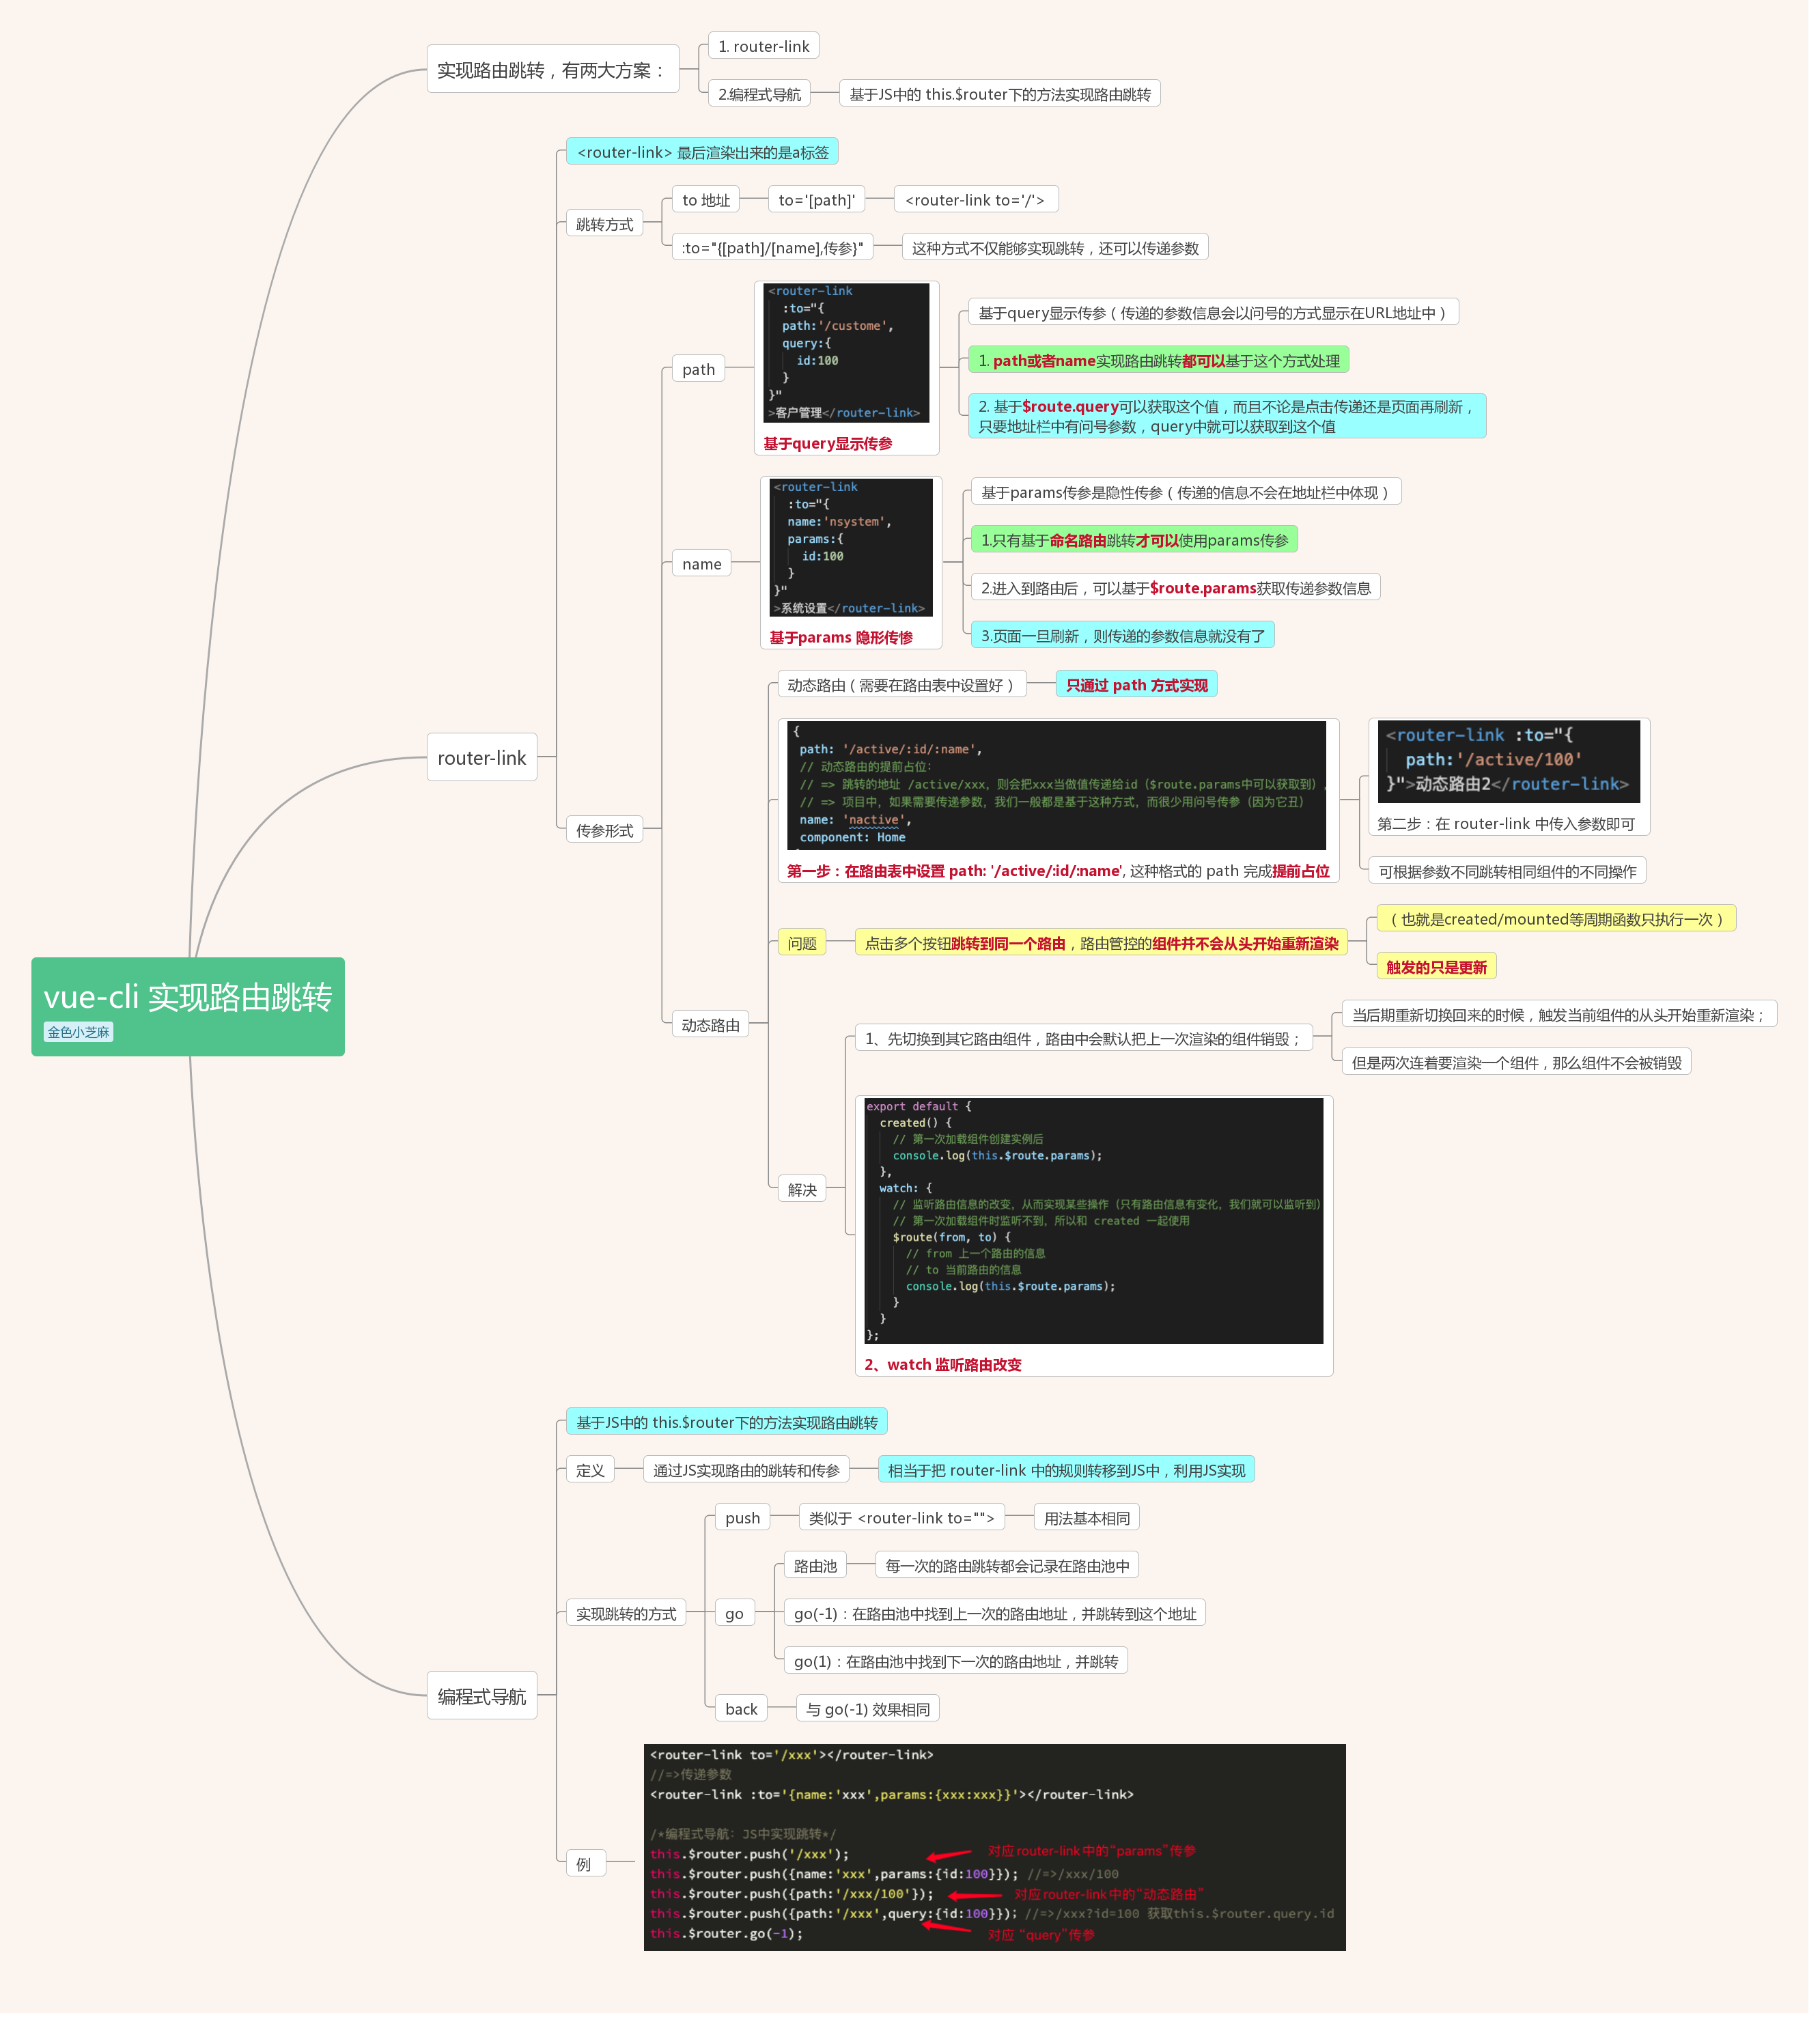Select the 解决 node
1820x2026 pixels.
click(802, 1189)
